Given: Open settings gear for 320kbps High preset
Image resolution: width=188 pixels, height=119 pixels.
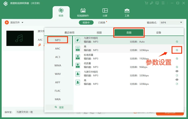Looking at the screenshot, I should click(177, 50).
